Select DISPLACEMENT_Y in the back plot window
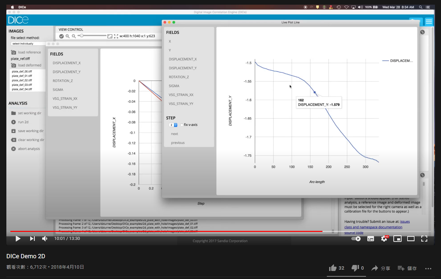Screen dimensions: 441x279 [67, 72]
